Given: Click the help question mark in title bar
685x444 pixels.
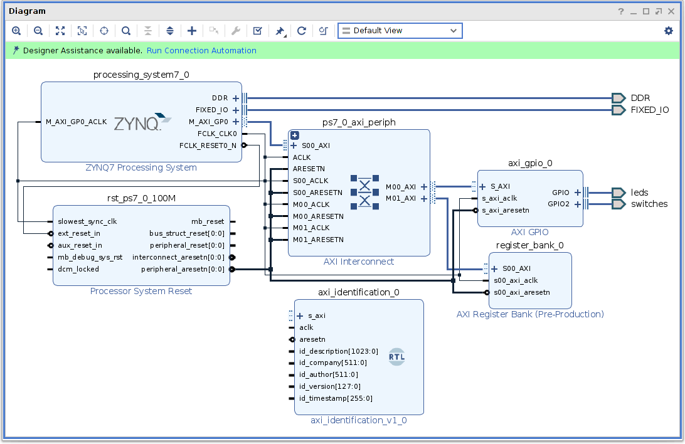Looking at the screenshot, I should [x=621, y=11].
